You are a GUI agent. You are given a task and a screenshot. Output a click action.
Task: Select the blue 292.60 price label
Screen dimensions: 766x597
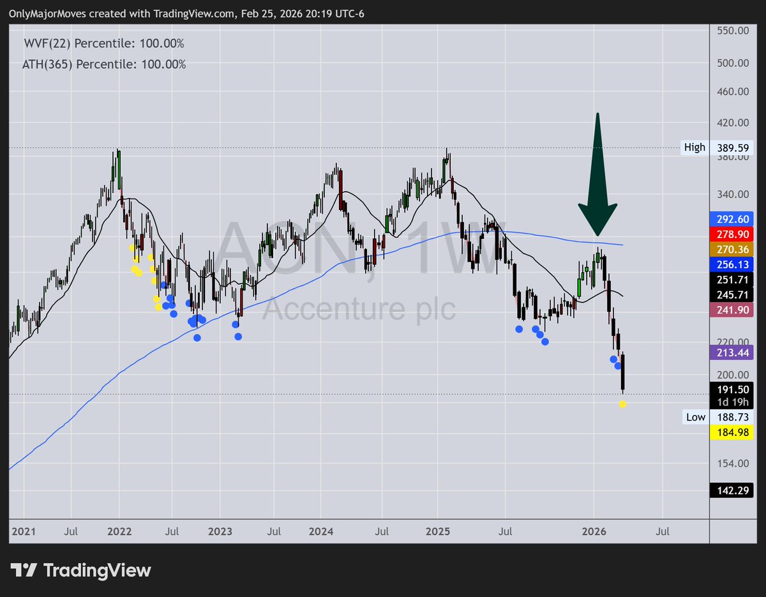pyautogui.click(x=732, y=218)
